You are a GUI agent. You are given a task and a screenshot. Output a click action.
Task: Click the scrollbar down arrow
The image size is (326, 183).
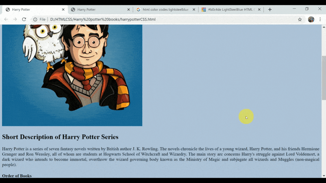tap(324, 176)
